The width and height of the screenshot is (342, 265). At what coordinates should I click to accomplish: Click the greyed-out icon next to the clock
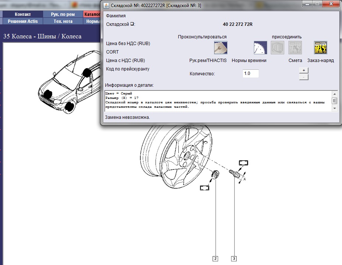click(x=278, y=48)
